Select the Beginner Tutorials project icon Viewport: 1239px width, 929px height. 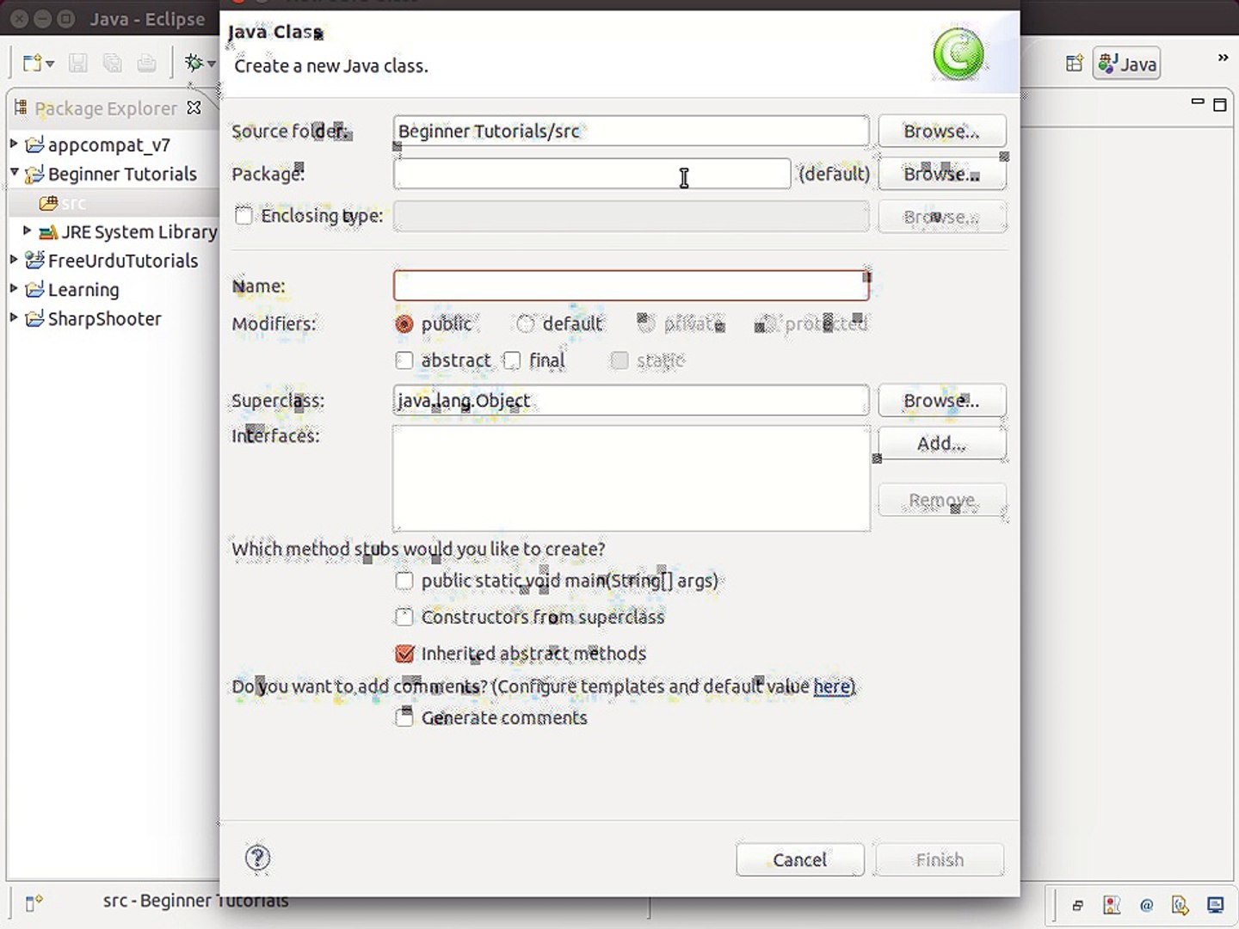click(34, 174)
